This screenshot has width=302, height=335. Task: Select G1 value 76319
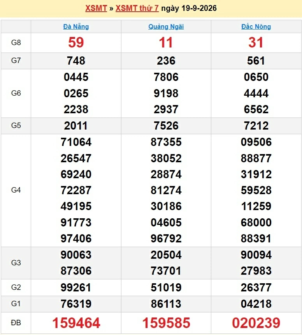point(76,304)
